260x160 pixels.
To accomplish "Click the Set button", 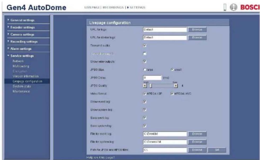I will click(x=217, y=150).
